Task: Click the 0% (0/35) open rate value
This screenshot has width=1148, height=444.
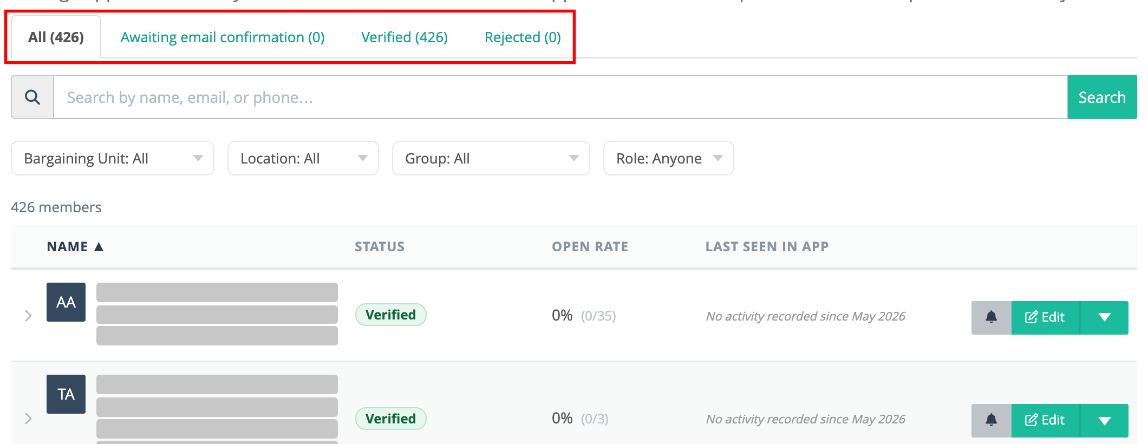Action: 584,316
